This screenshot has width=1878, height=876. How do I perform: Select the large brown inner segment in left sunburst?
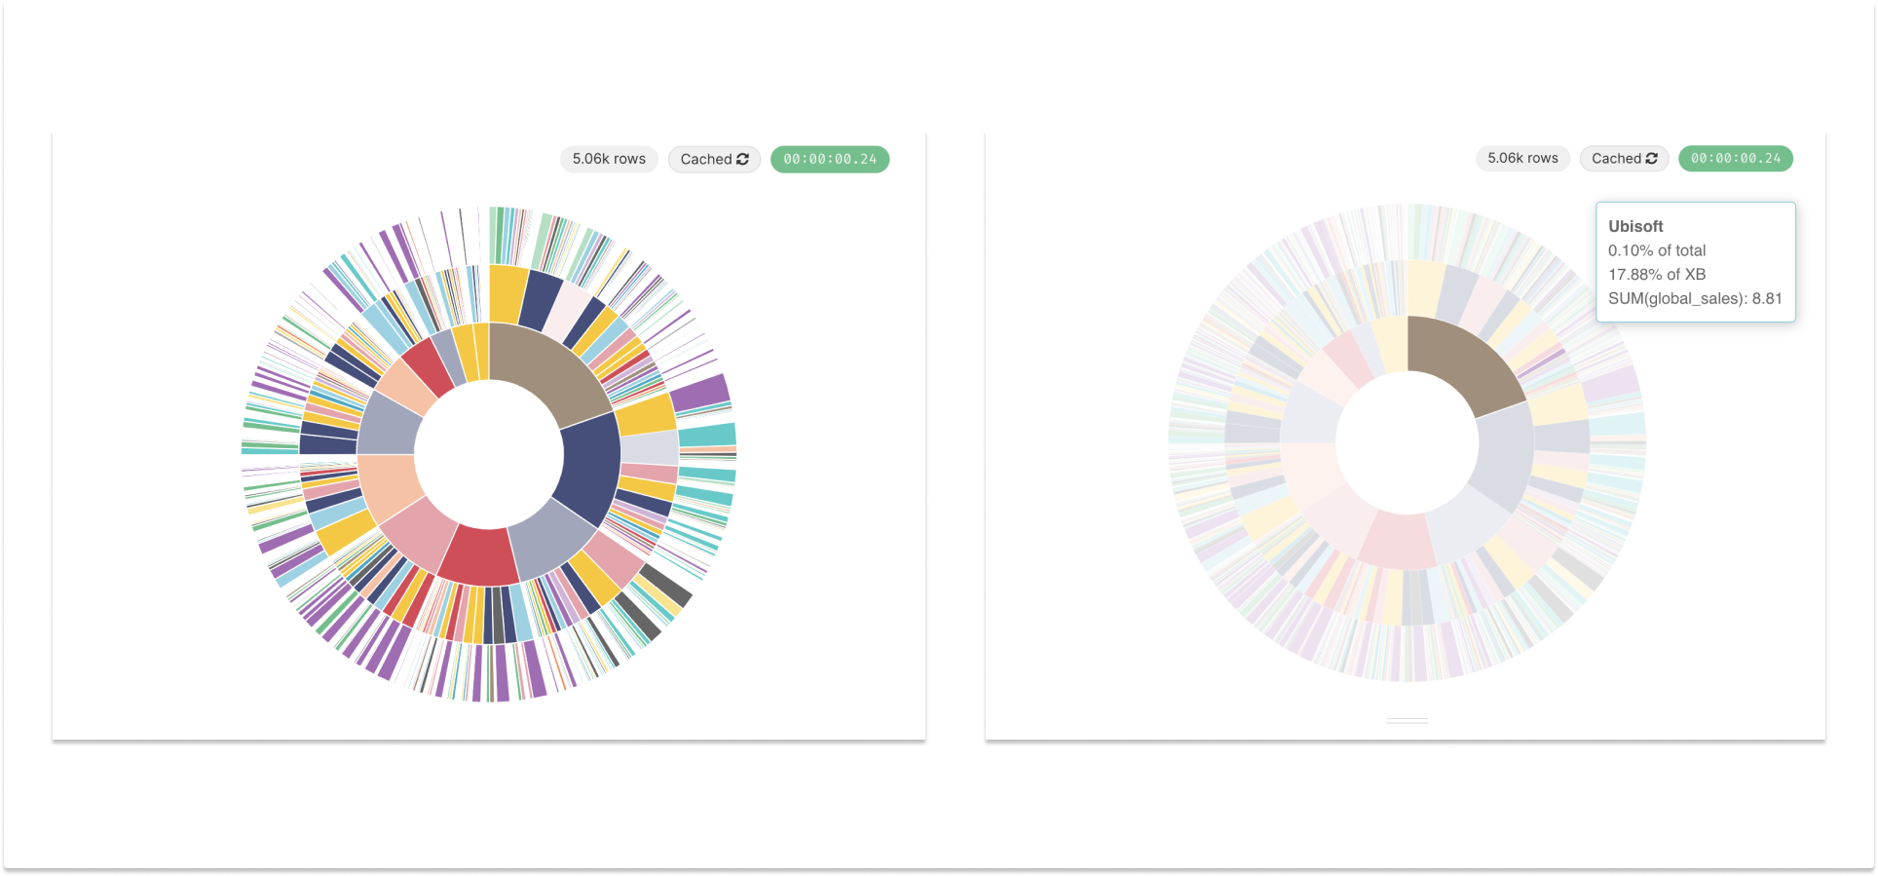[545, 368]
